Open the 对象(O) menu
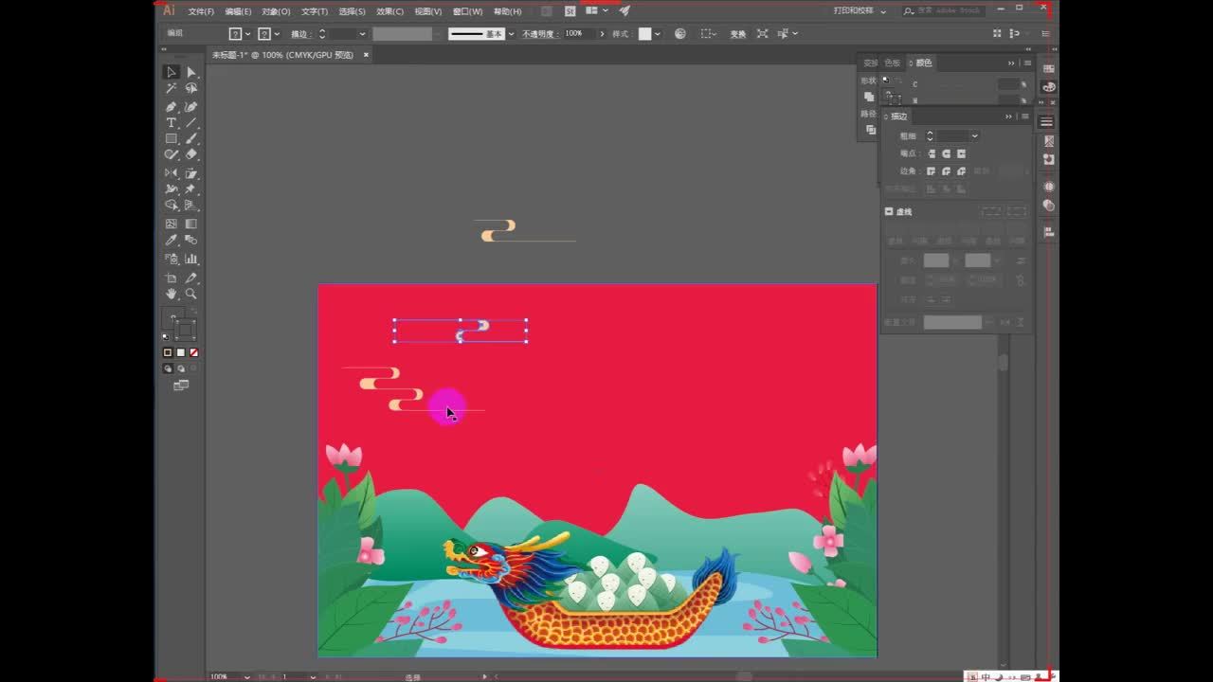The width and height of the screenshot is (1213, 682). pyautogui.click(x=276, y=11)
